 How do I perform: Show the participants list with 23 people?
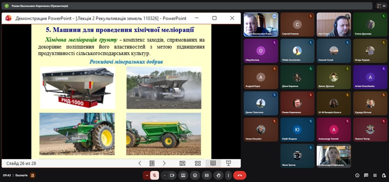click(381, 6)
